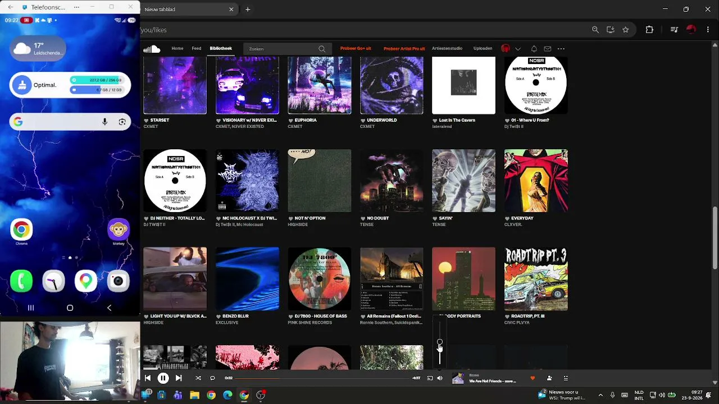Open the three-dots more menu in header
The height and width of the screenshot is (404, 719).
tap(561, 49)
